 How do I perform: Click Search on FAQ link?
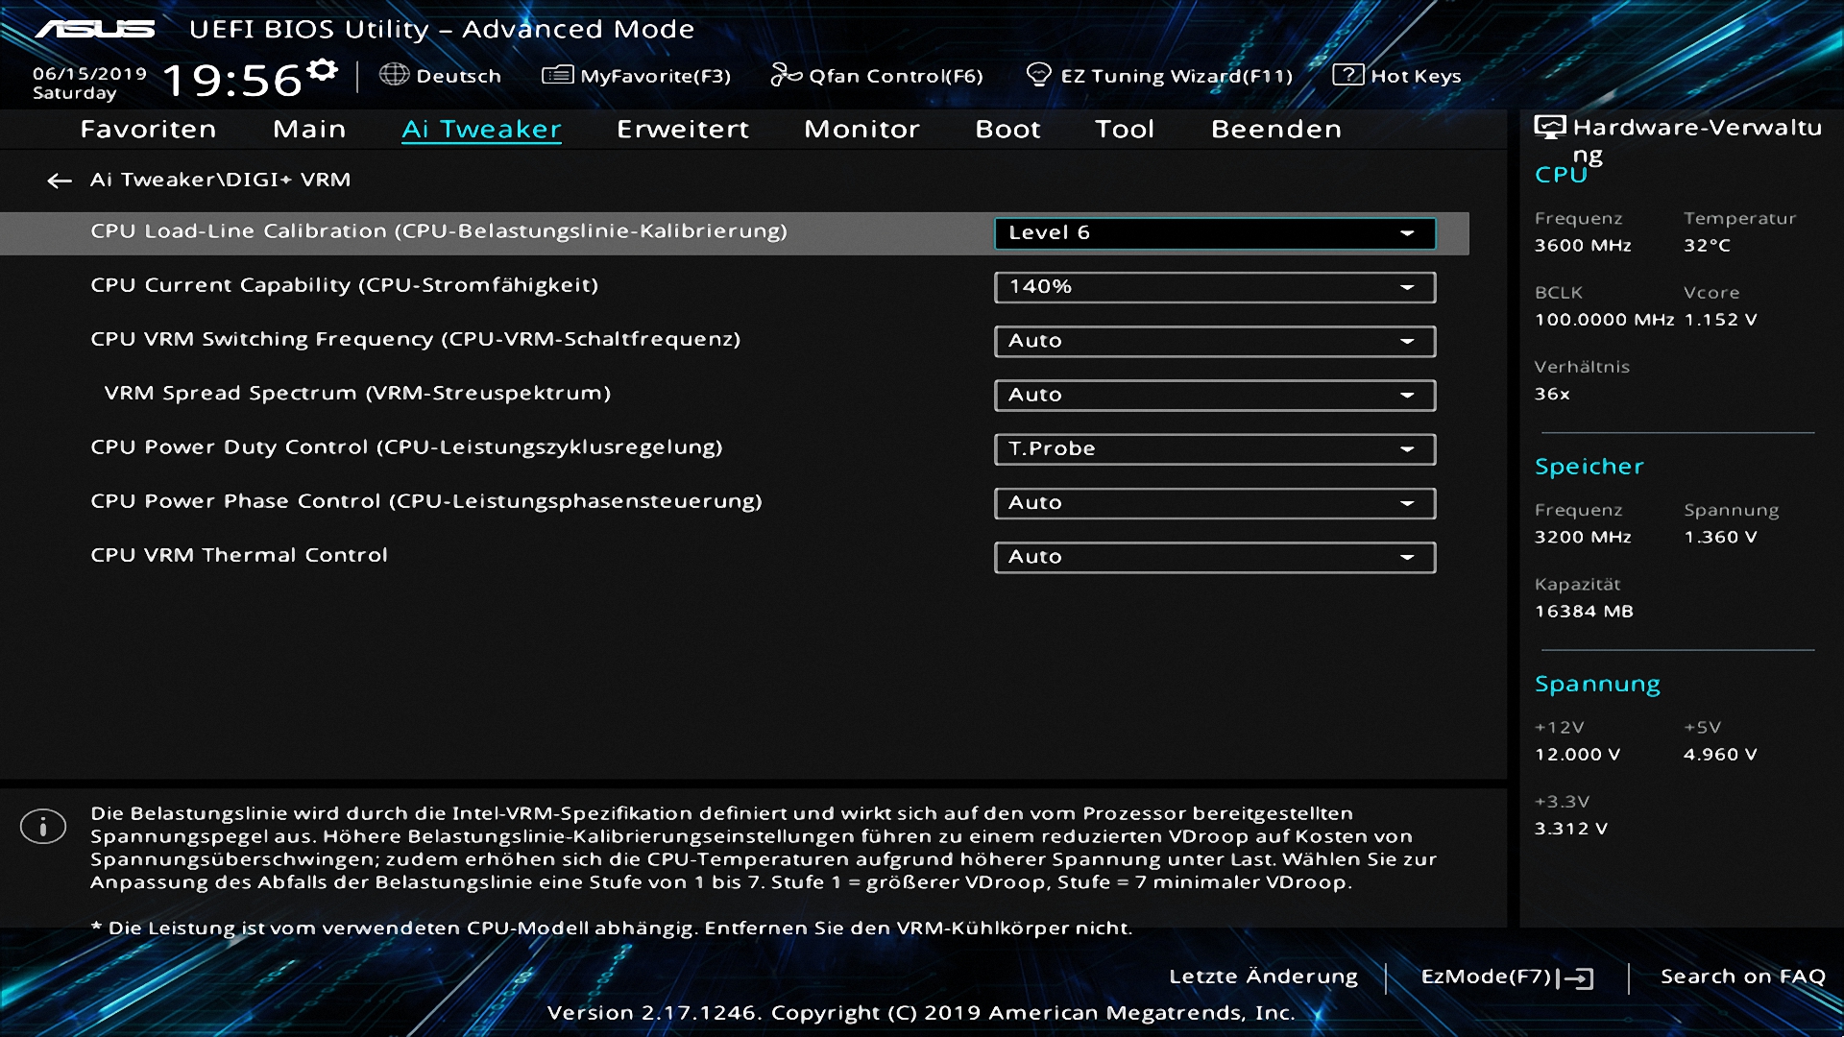tap(1742, 977)
